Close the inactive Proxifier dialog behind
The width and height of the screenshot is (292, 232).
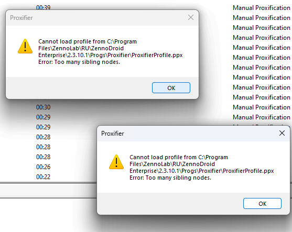click(x=191, y=17)
